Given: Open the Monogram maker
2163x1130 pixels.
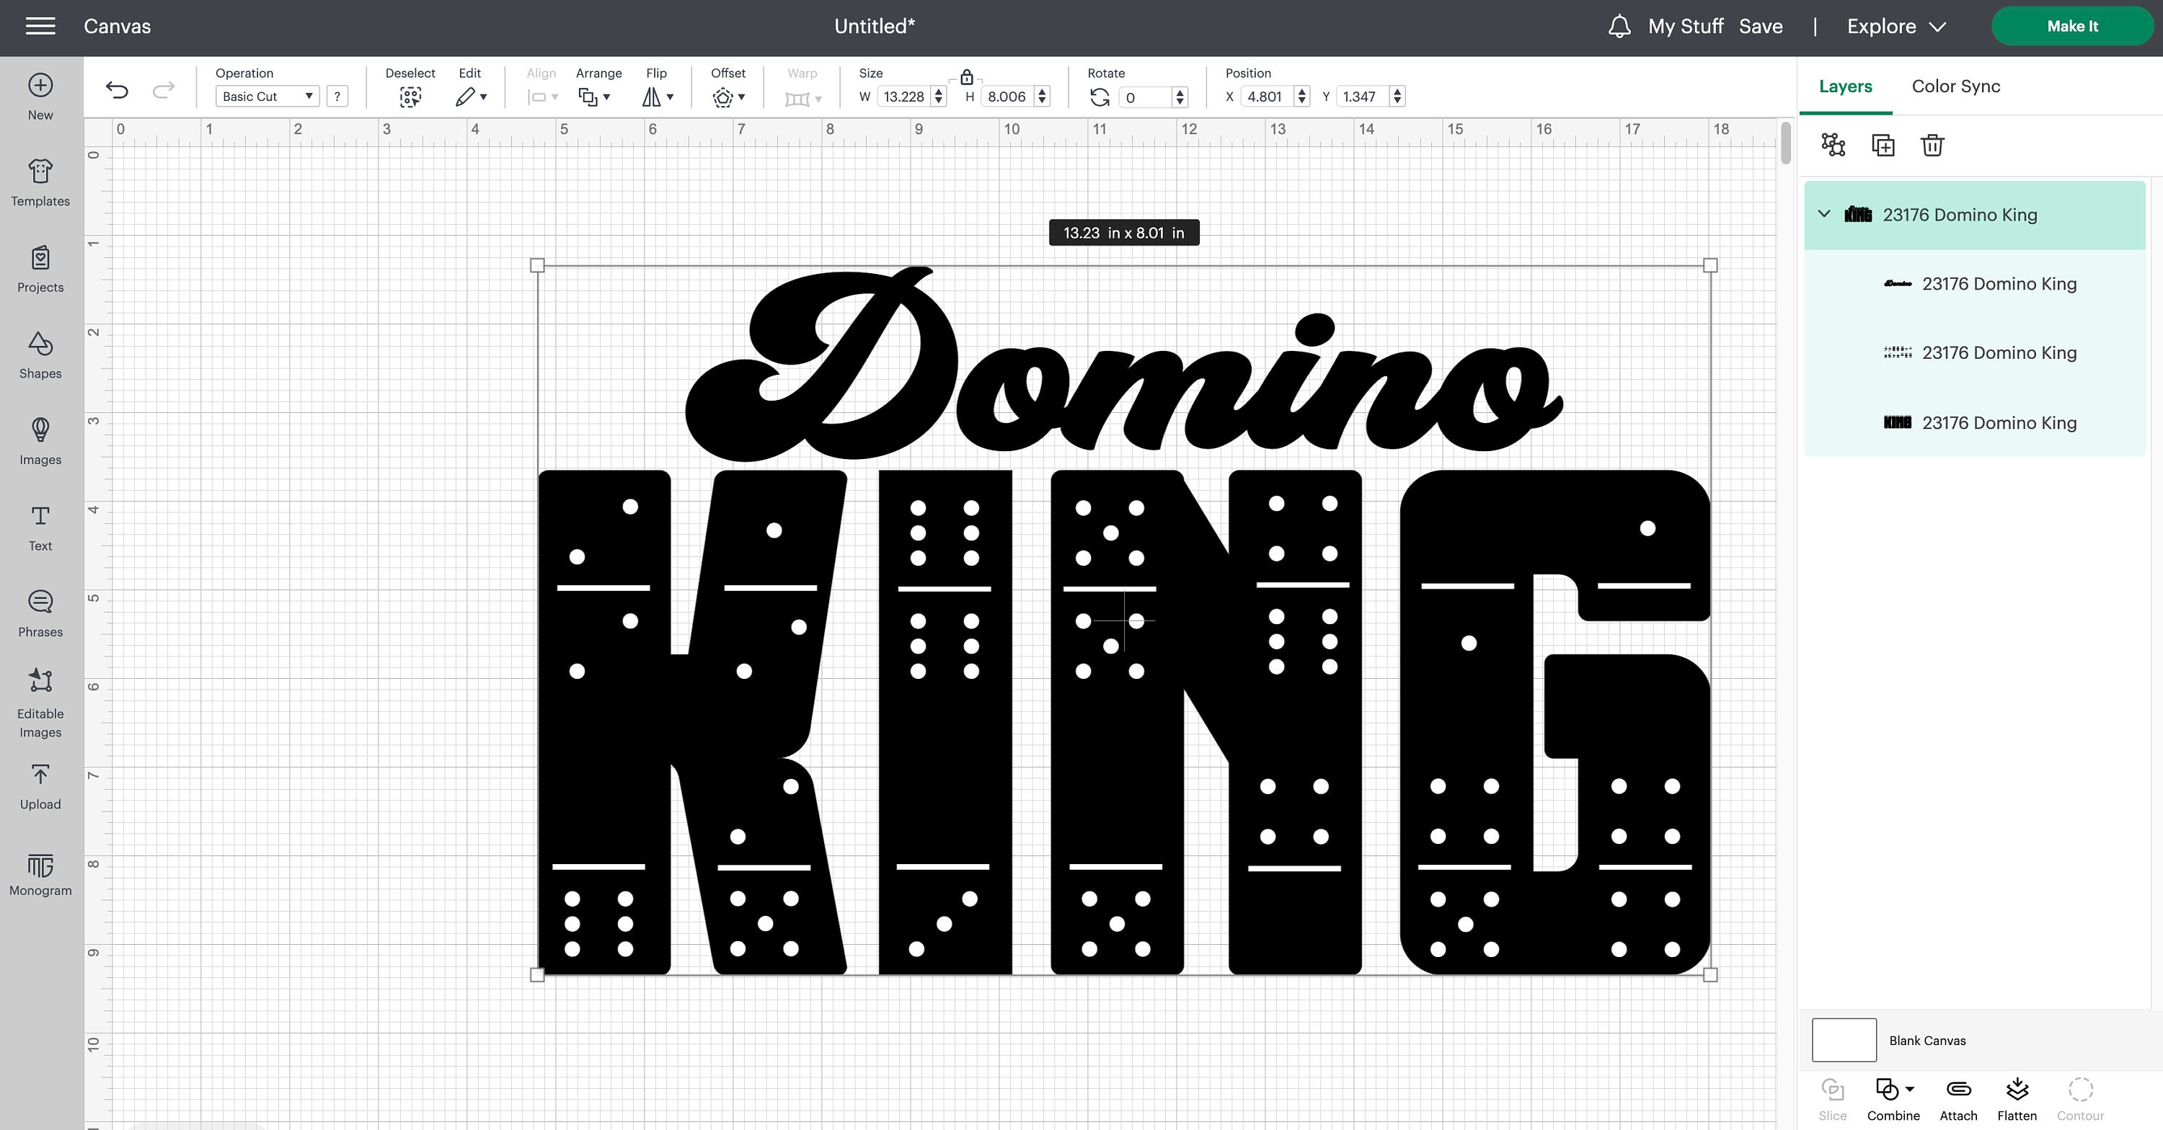Looking at the screenshot, I should pos(40,874).
